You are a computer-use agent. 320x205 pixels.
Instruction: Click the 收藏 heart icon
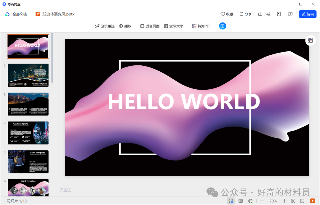(223, 14)
